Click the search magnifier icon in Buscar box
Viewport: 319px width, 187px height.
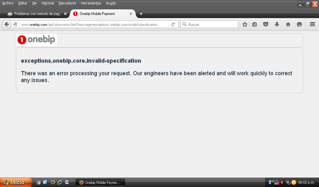click(184, 24)
